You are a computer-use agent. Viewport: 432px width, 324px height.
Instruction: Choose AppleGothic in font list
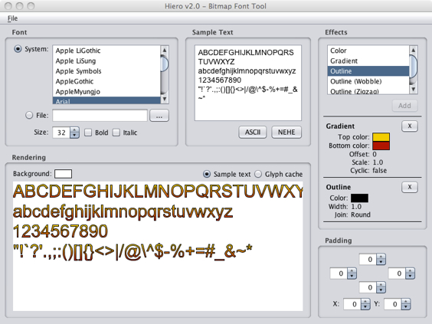(106, 81)
